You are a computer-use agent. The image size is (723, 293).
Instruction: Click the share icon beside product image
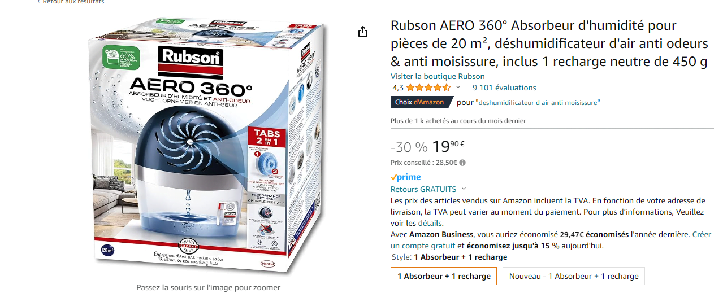[x=363, y=32]
